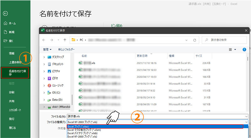The image size is (251, 138).
Task: Open the 発行 sidebar item
Action: tap(12, 119)
